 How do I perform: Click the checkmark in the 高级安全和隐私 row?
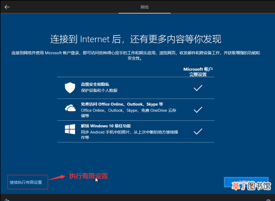(x=198, y=88)
